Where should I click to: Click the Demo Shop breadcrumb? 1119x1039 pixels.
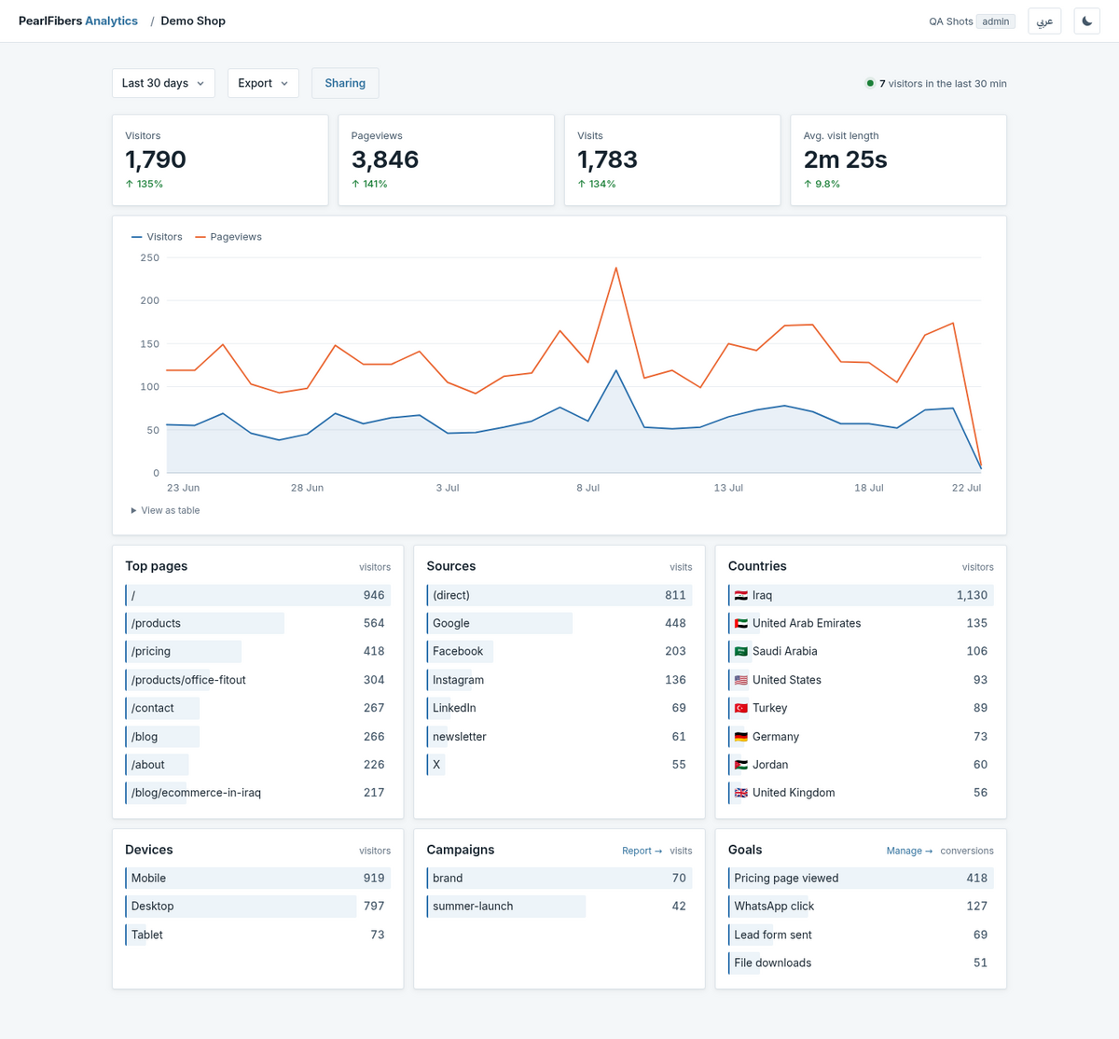click(193, 21)
